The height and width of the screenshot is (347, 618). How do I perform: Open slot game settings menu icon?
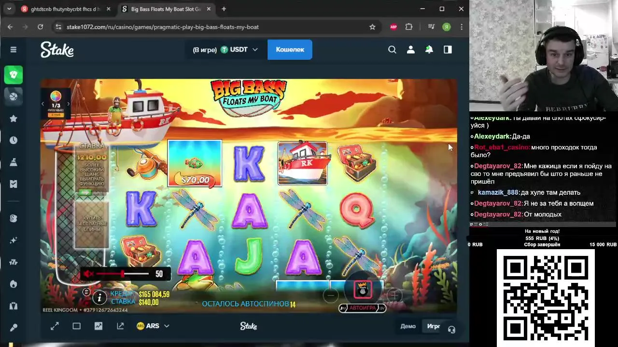click(x=86, y=292)
